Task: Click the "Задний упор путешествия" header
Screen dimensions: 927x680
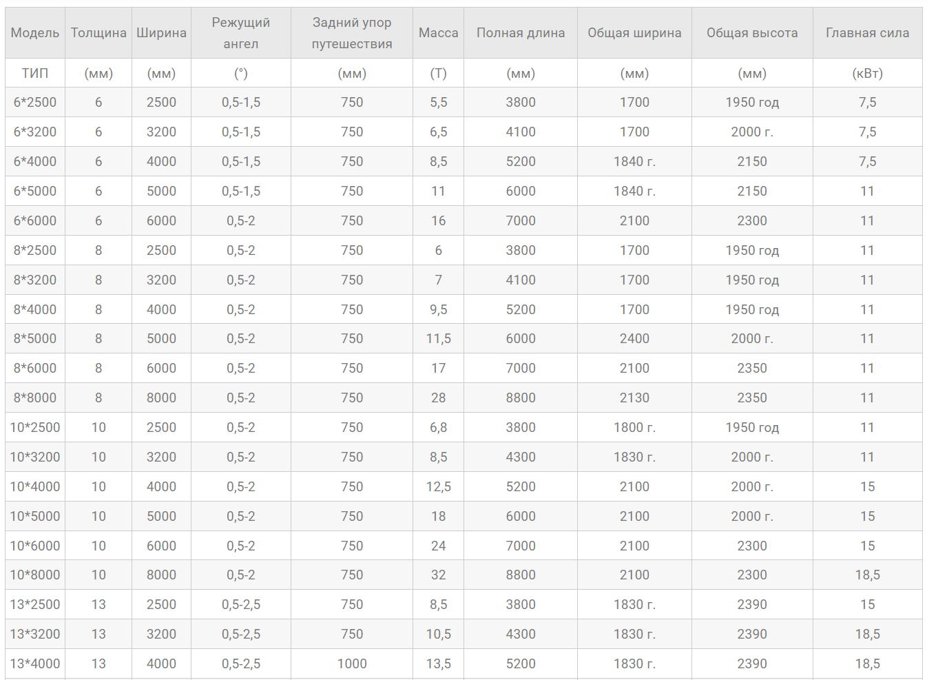Action: click(x=351, y=33)
